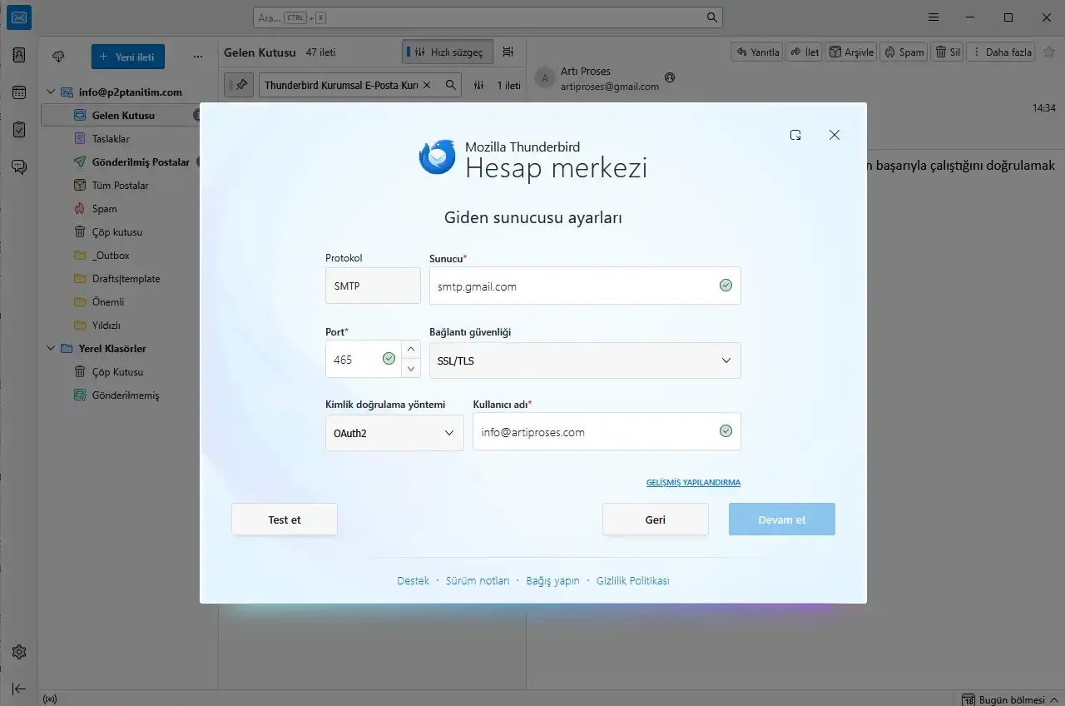The image size is (1065, 706).
Task: Open the Daha fazla menu
Action: pyautogui.click(x=1002, y=52)
